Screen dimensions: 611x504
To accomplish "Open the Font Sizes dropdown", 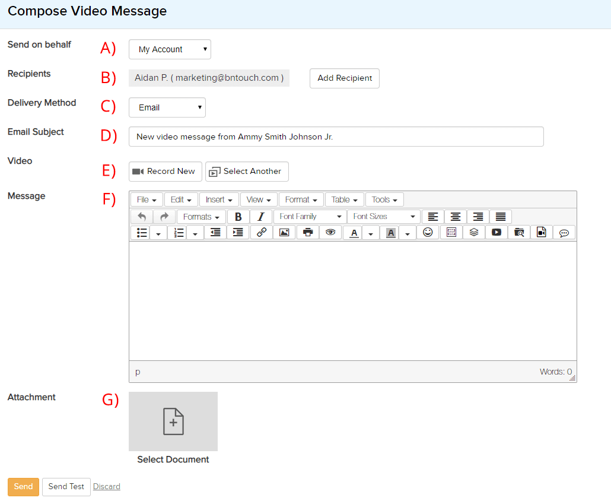I will (384, 217).
